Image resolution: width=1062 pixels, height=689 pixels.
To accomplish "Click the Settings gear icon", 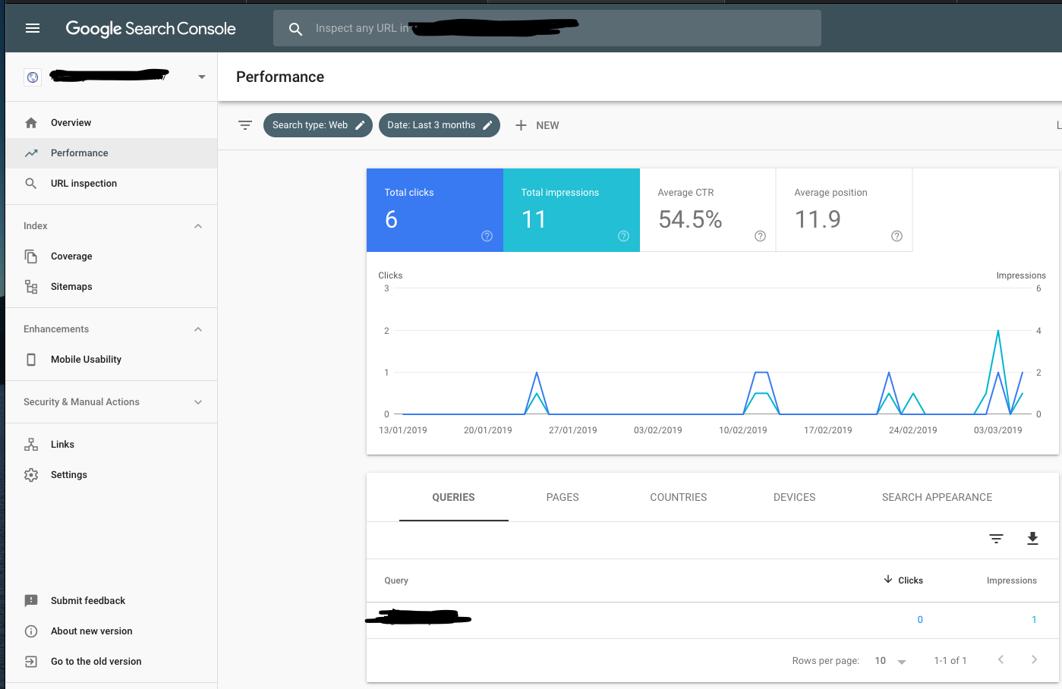I will [31, 475].
